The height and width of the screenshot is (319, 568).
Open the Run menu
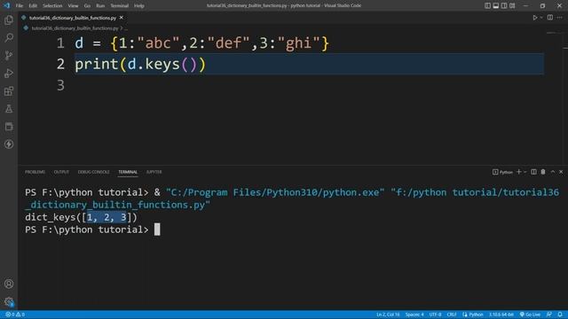point(100,5)
